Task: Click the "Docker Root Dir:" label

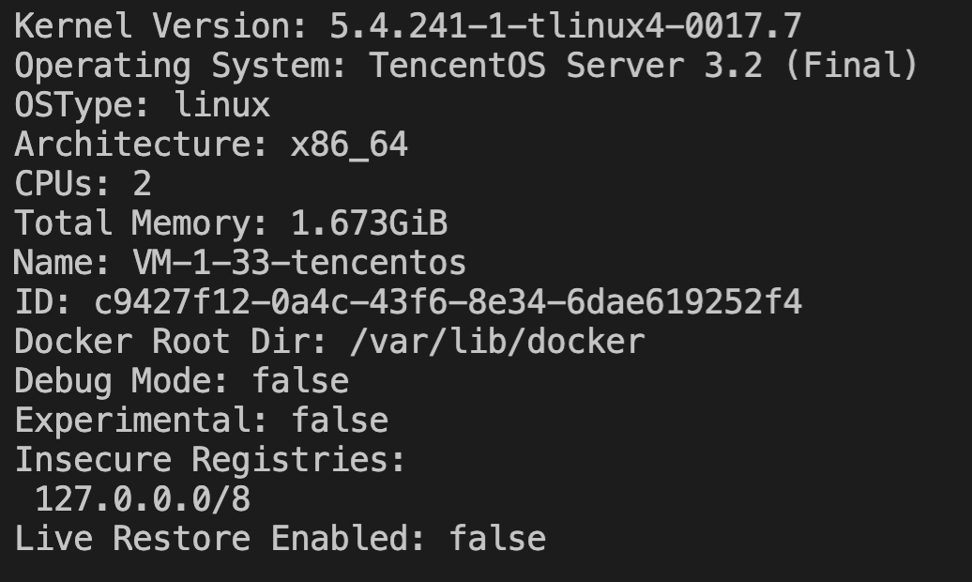Action: (x=171, y=342)
